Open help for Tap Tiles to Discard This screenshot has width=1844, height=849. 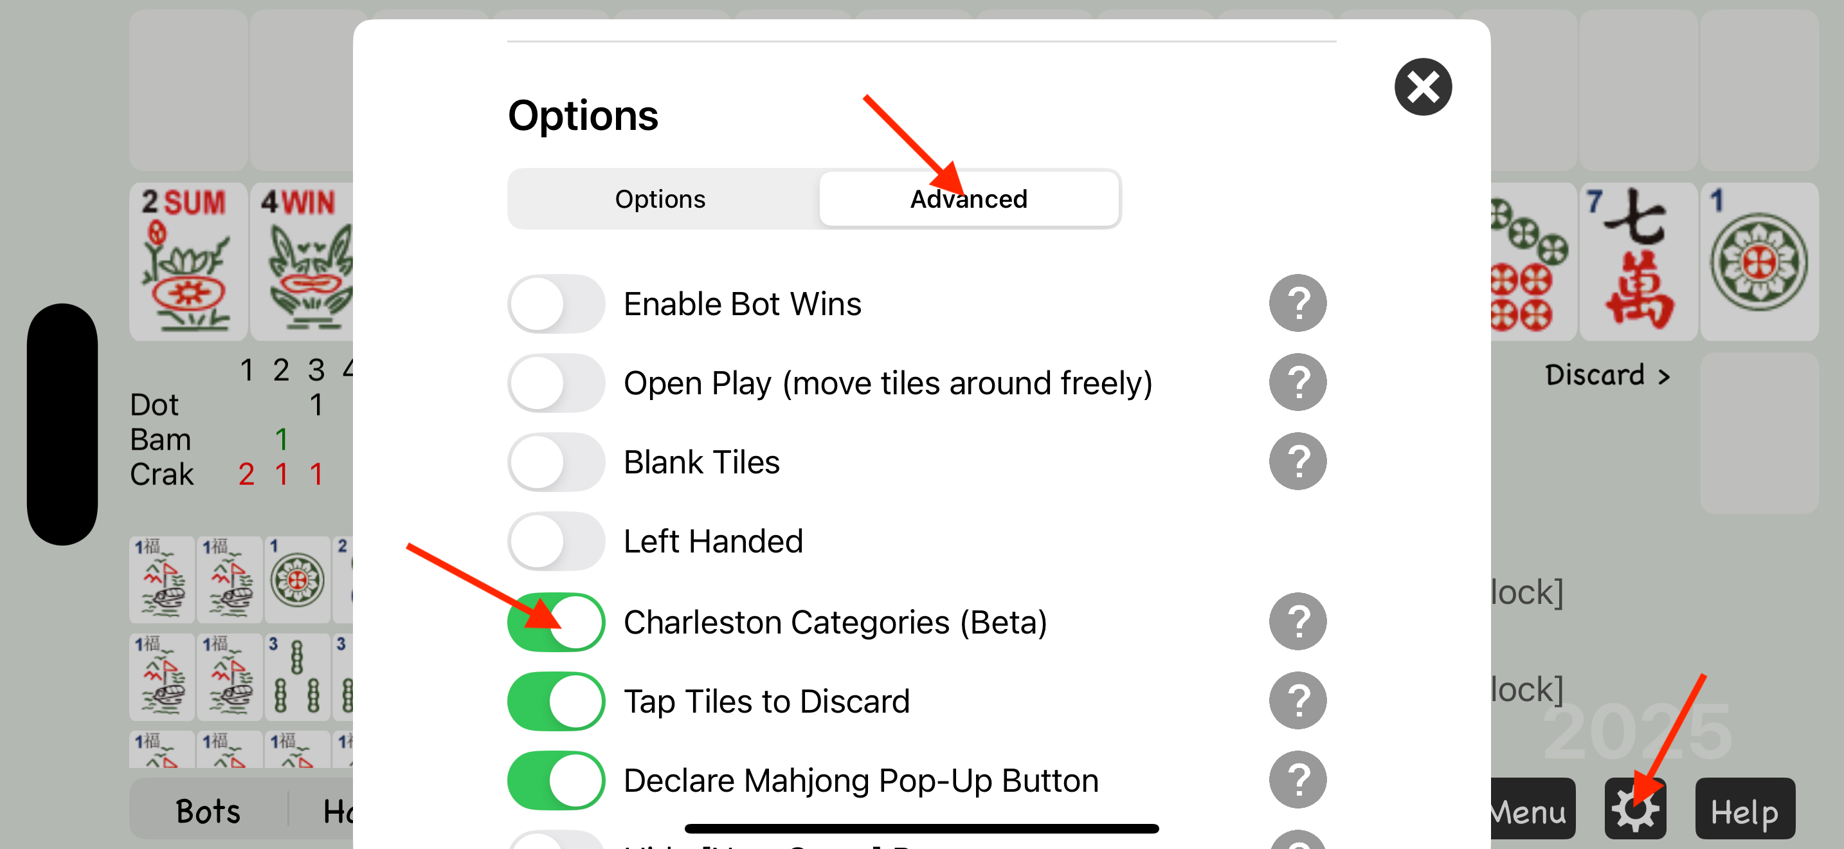coord(1297,701)
